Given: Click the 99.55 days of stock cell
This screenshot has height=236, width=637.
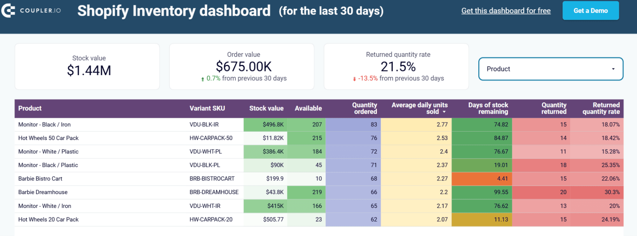Looking at the screenshot, I should tap(482, 192).
